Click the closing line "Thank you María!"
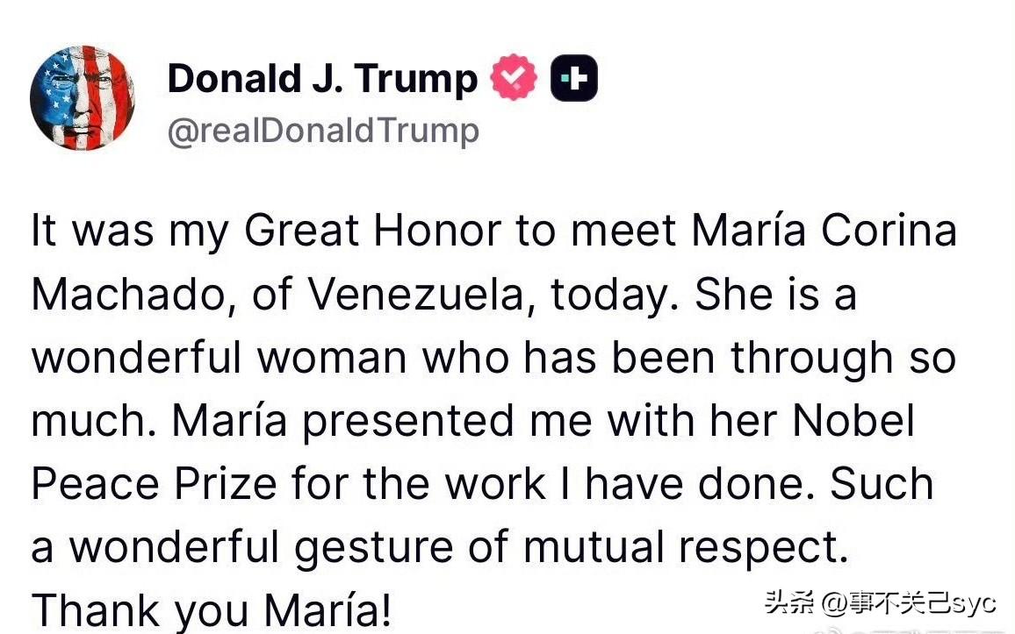The height and width of the screenshot is (634, 1015). pos(211,609)
